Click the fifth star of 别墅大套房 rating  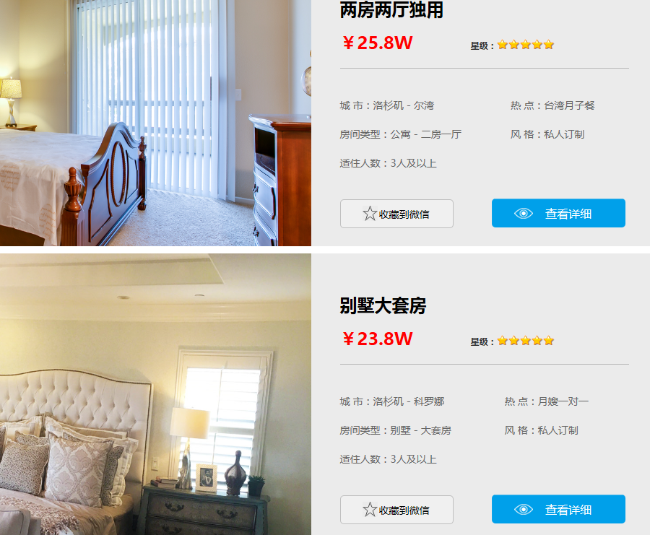pos(549,341)
